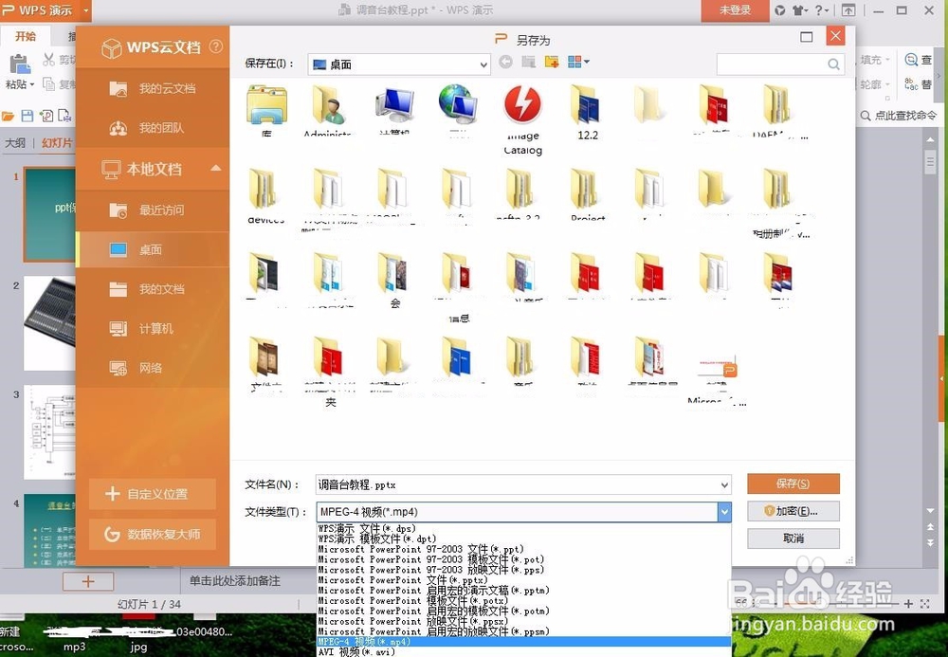The width and height of the screenshot is (948, 657).
Task: Select 计算机 in sidebar
Action: (x=153, y=328)
